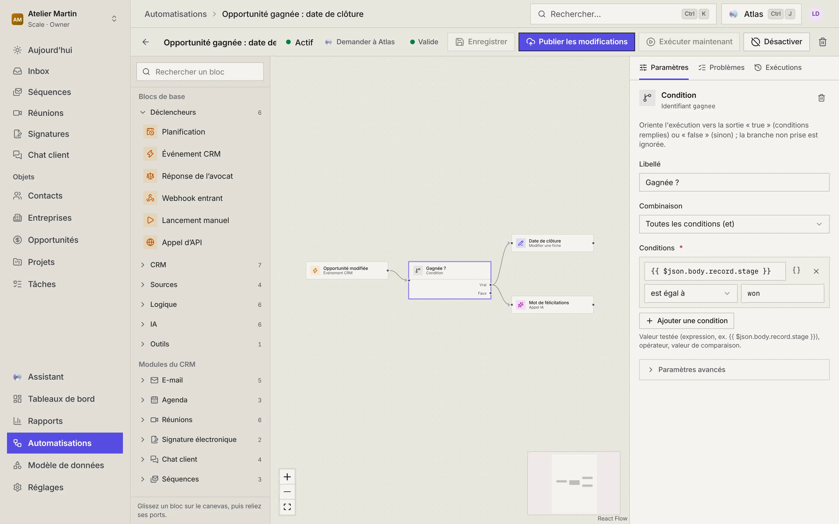The height and width of the screenshot is (524, 839).
Task: Select the Réponse de l'avocat block
Action: click(200, 176)
